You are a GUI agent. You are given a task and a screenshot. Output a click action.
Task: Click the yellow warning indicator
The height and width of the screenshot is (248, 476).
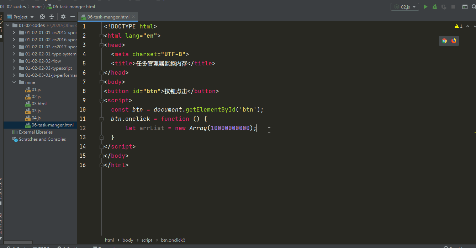pyautogui.click(x=459, y=26)
